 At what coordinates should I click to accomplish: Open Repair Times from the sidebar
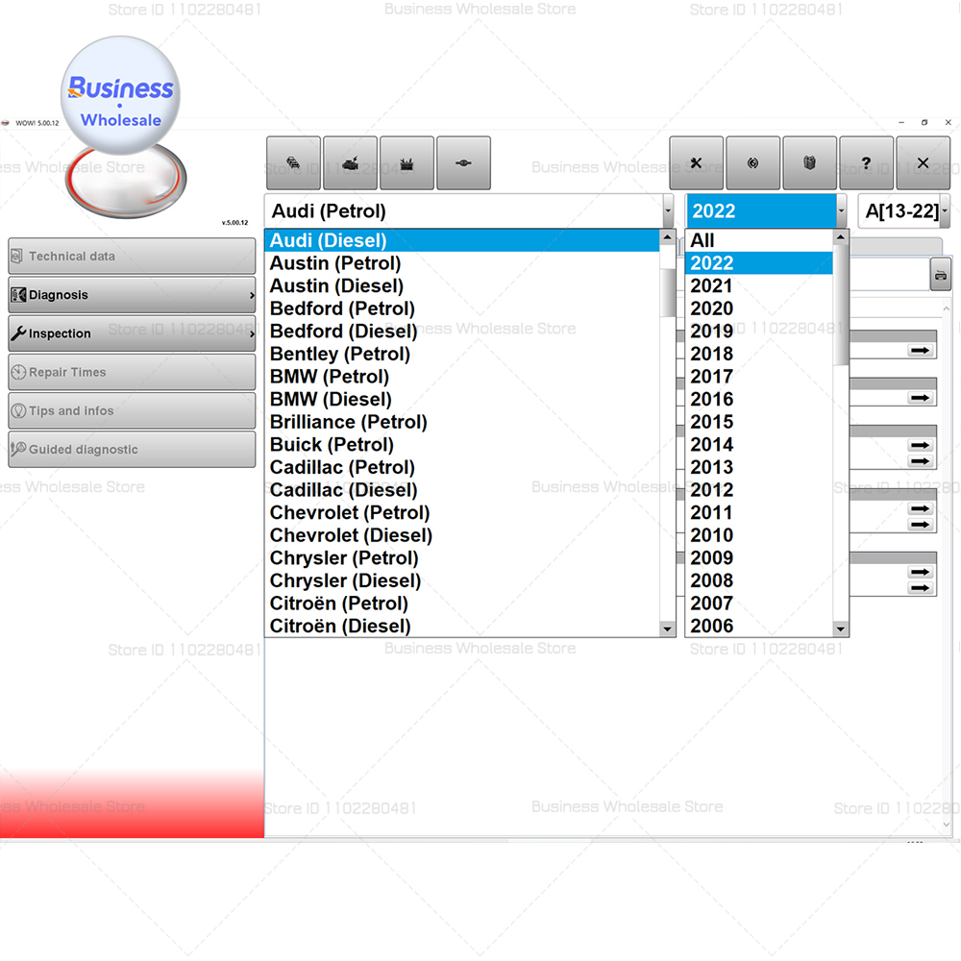[x=132, y=372]
